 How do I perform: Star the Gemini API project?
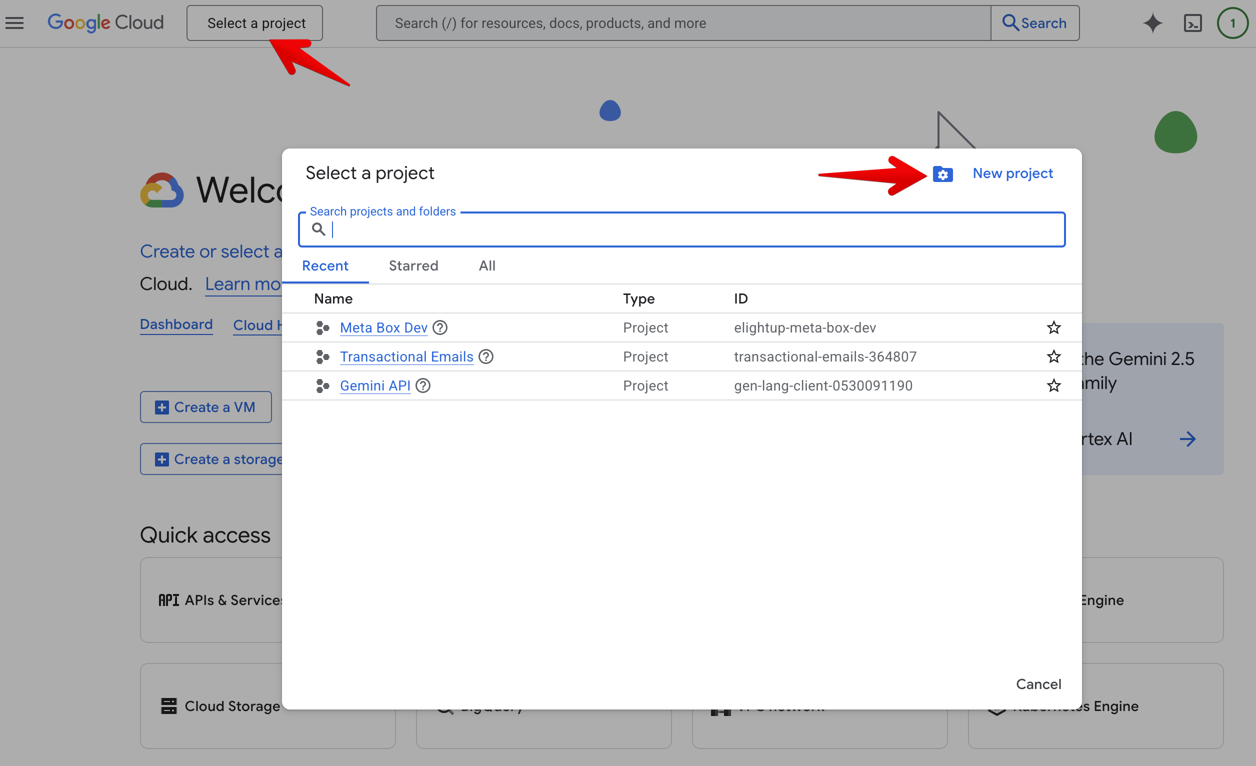1053,386
